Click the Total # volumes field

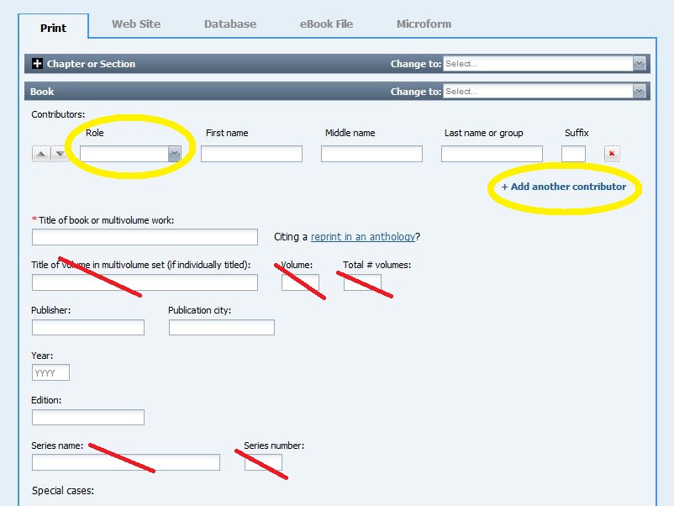coord(362,283)
